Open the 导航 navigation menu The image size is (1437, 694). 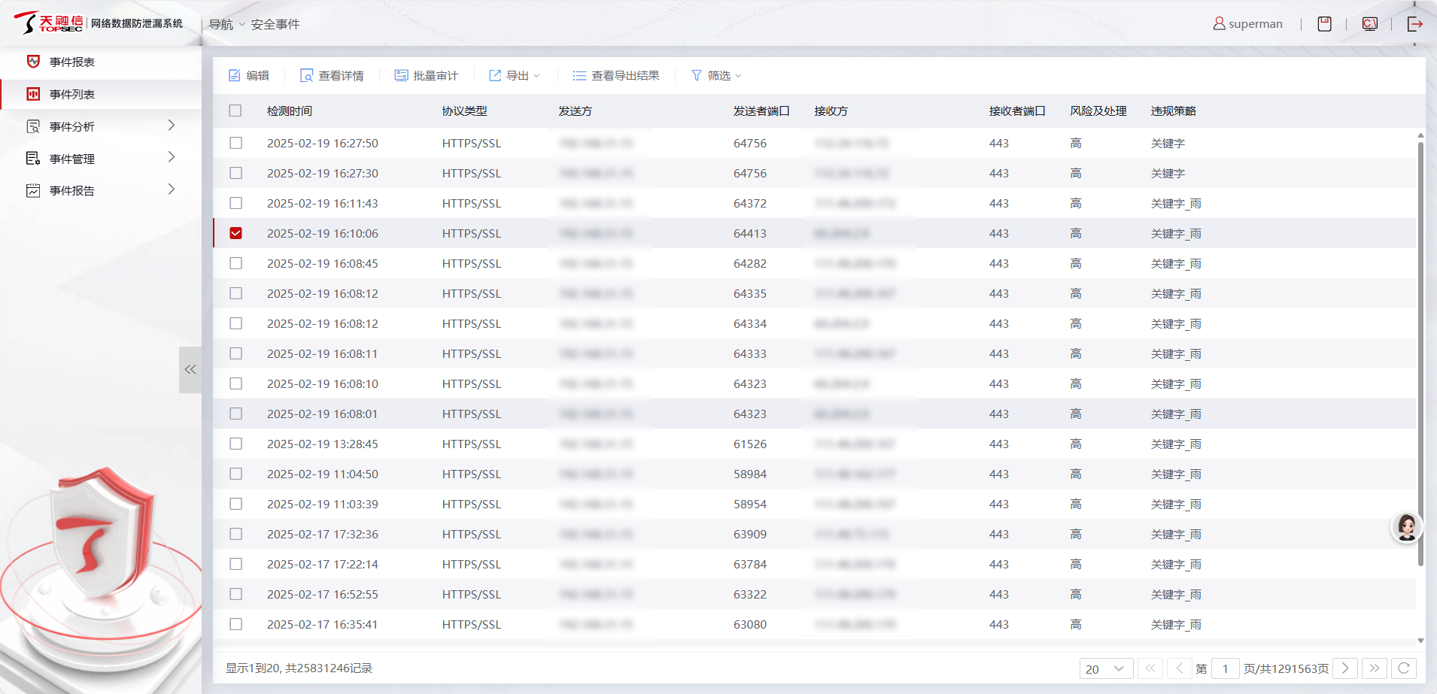226,25
